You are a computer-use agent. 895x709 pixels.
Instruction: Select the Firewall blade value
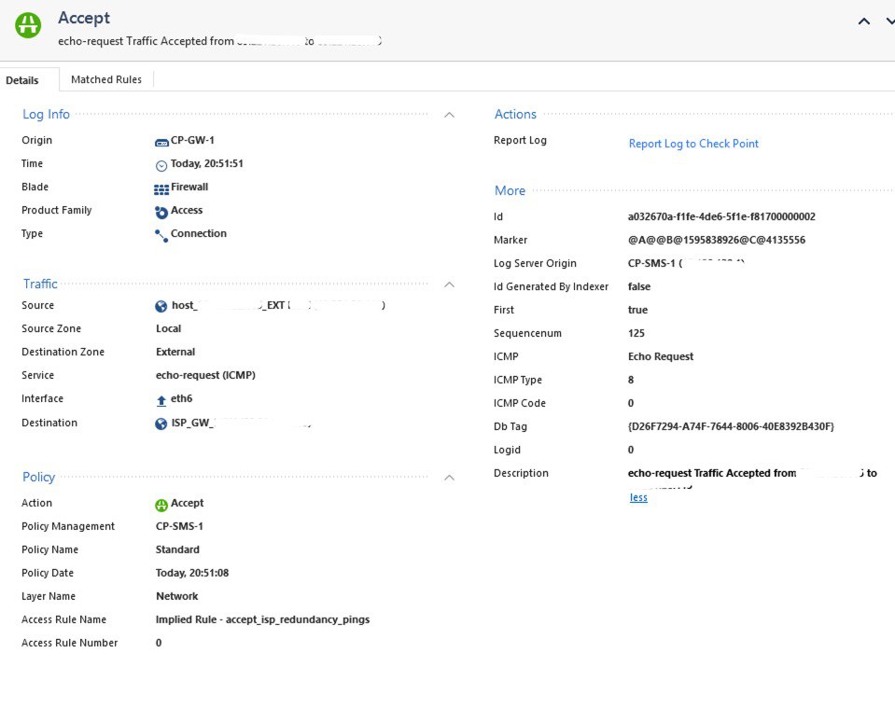[x=189, y=187]
